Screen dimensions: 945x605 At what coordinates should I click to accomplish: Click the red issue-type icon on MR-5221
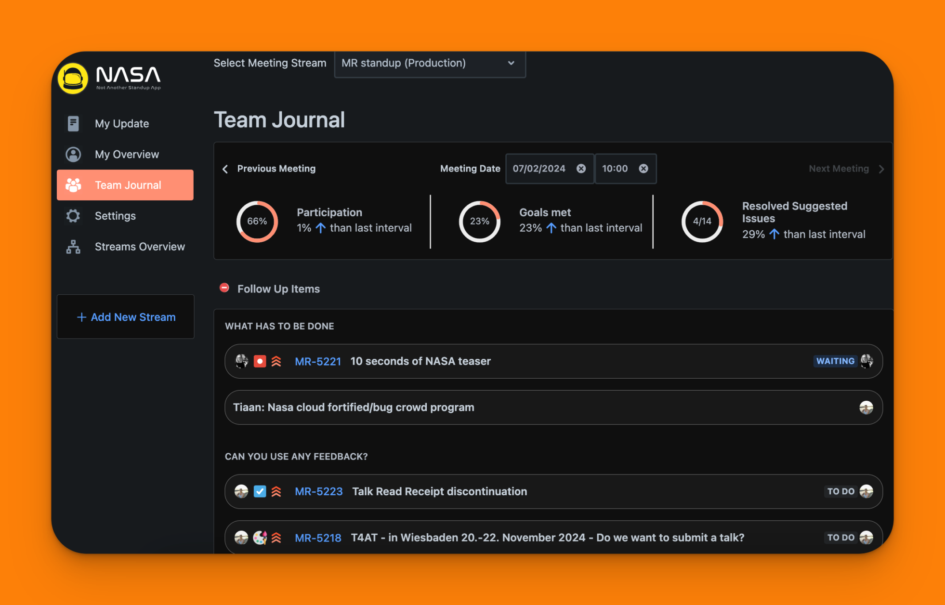tap(260, 361)
